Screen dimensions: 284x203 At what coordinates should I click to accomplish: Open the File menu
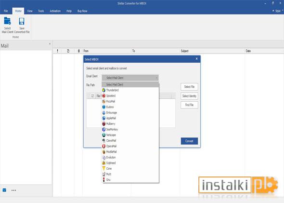tap(6, 11)
